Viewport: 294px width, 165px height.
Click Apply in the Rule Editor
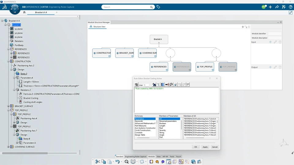pos(205,147)
